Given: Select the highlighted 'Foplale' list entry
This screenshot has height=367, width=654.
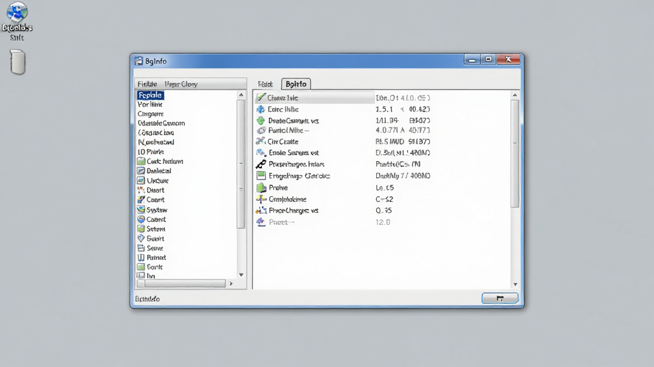Looking at the screenshot, I should tap(150, 95).
